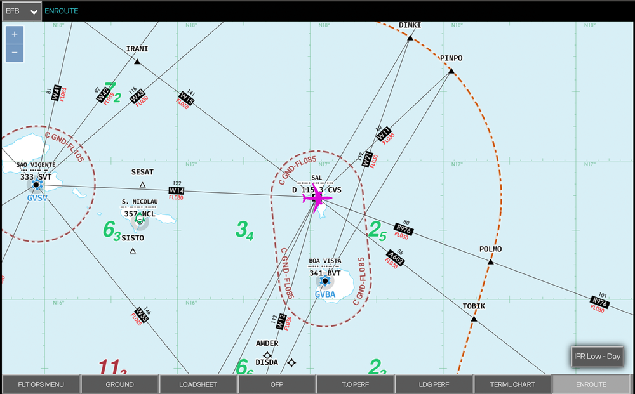The height and width of the screenshot is (394, 635).
Task: Tap the DIMKI waypoint triangle
Action: [410, 37]
